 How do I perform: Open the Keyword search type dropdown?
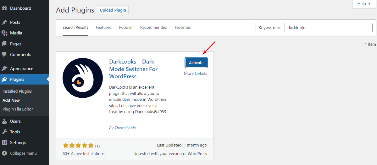tap(269, 28)
